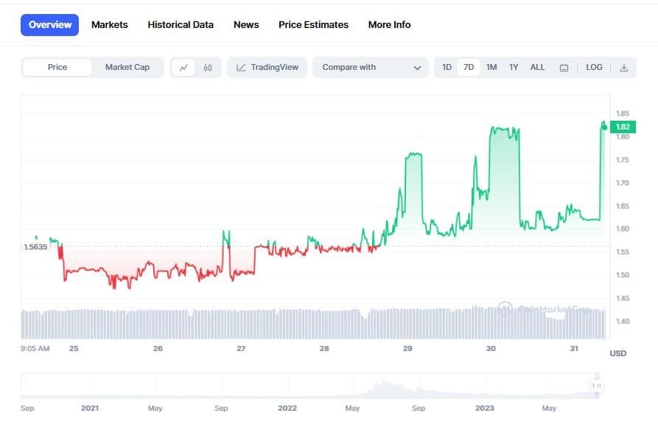Toggle the Price view on
Viewport: 658px width, 435px height.
coord(57,67)
